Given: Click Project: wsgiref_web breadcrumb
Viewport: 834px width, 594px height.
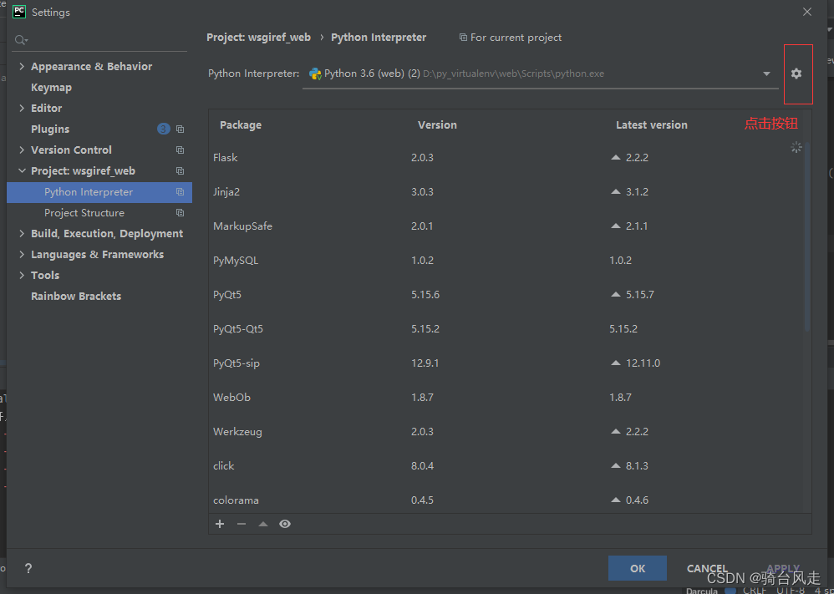Looking at the screenshot, I should (x=258, y=38).
